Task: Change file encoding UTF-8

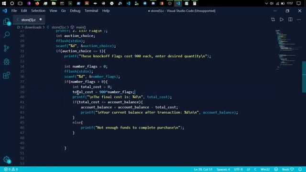Action: tap(238, 169)
